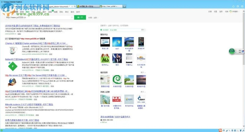The image size is (245, 132).
Task: Click the HTTP status code query tool result
Action: [x=36, y=91]
